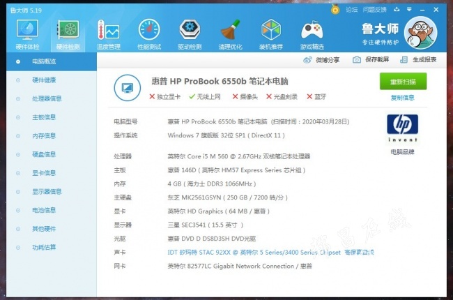Click 微博分享 text
Viewport: 453px width, 300px height.
(x=328, y=60)
